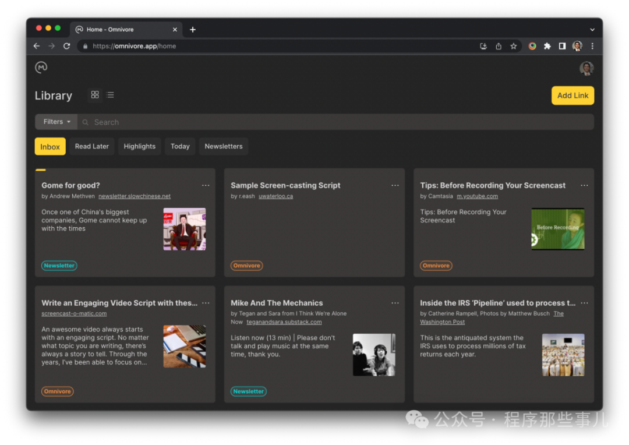Open the screencast-o-matic.com link
Image resolution: width=629 pixels, height=445 pixels.
point(74,313)
